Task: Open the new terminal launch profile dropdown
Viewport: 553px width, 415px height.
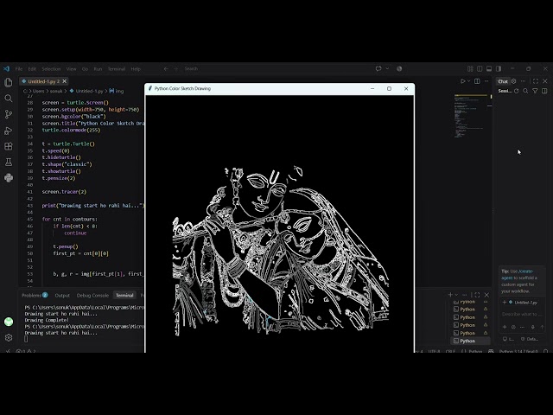Action: 456,295
